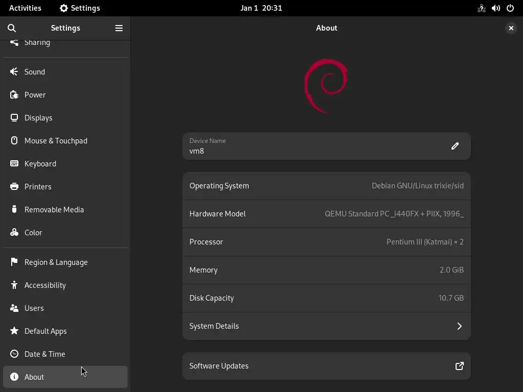
Task: Open the volume icon in top bar
Action: pyautogui.click(x=495, y=8)
